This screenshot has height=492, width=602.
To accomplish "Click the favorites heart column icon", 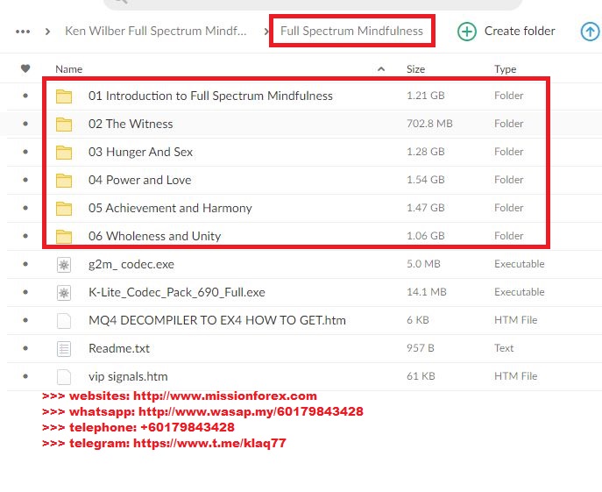I will click(x=25, y=68).
